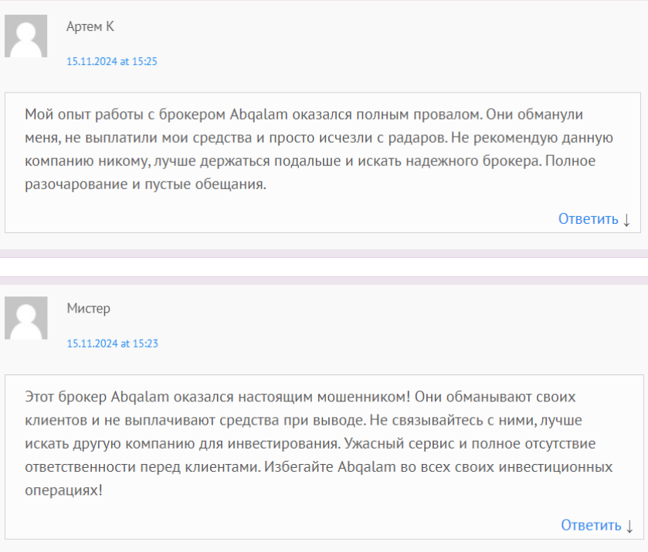Click the gray placeholder photo of the bottom commenter
Screen dimensions: 648x552
pyautogui.click(x=25, y=317)
